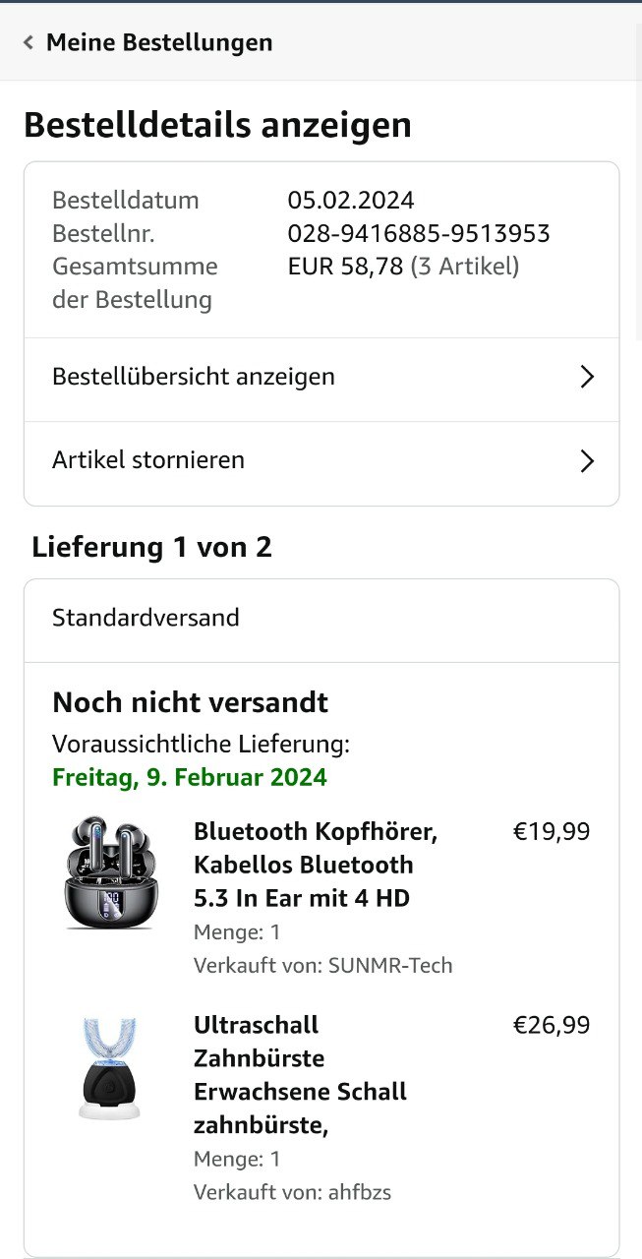Open Bestellübersicht anzeigen row
Image resolution: width=642 pixels, height=1259 pixels.
coord(194,377)
